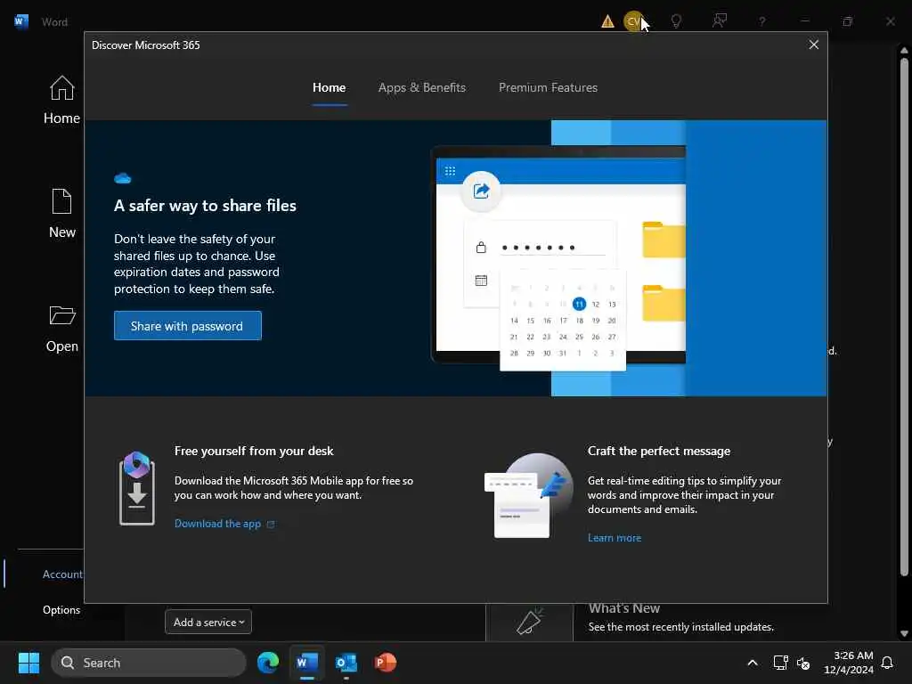912x684 pixels.
Task: Open the Windows Start menu
Action: point(28,663)
